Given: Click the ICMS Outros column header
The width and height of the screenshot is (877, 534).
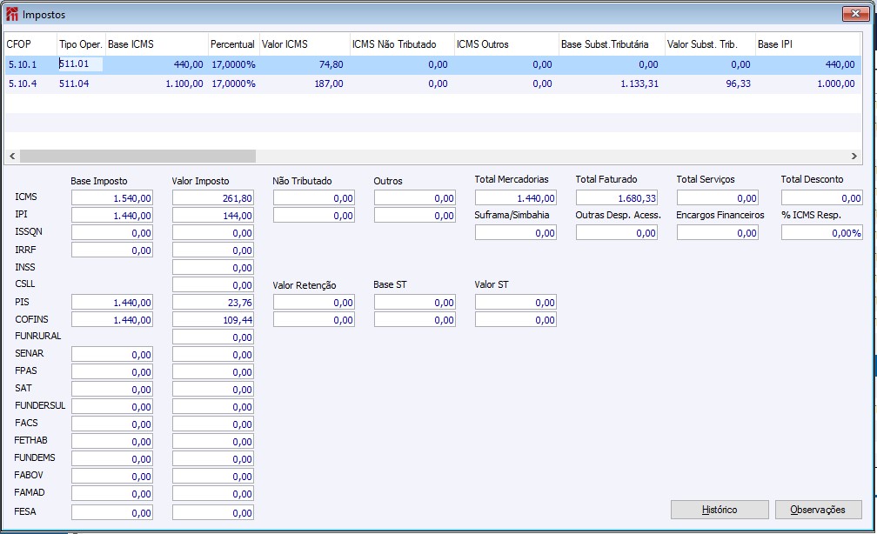Looking at the screenshot, I should click(506, 44).
